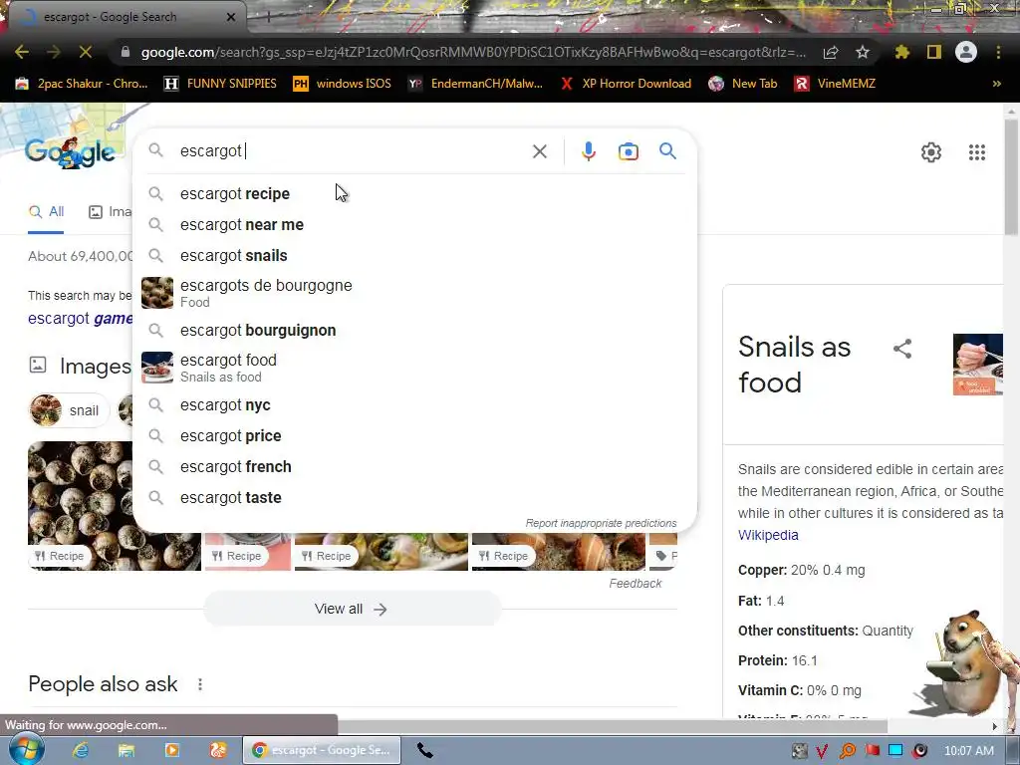
Task: Choose the escargot french suggestion
Action: 415,467
